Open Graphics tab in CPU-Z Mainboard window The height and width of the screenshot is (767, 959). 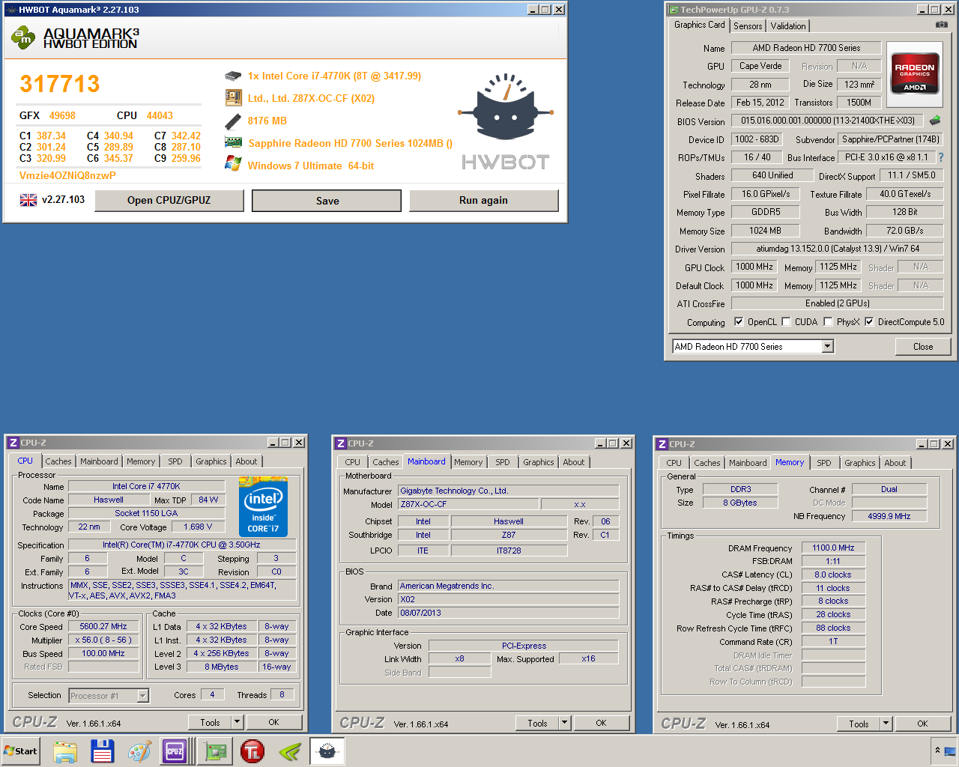tap(539, 462)
